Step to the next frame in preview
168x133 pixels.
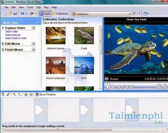127,87
